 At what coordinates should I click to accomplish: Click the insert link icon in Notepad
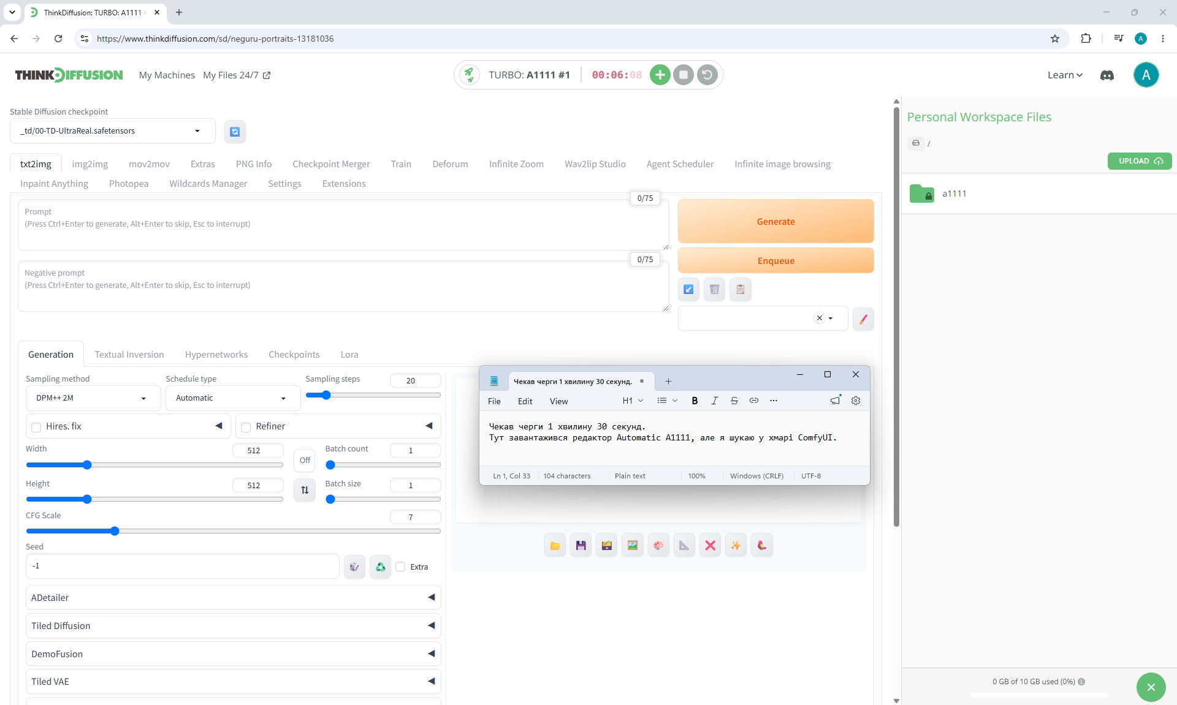(x=754, y=401)
